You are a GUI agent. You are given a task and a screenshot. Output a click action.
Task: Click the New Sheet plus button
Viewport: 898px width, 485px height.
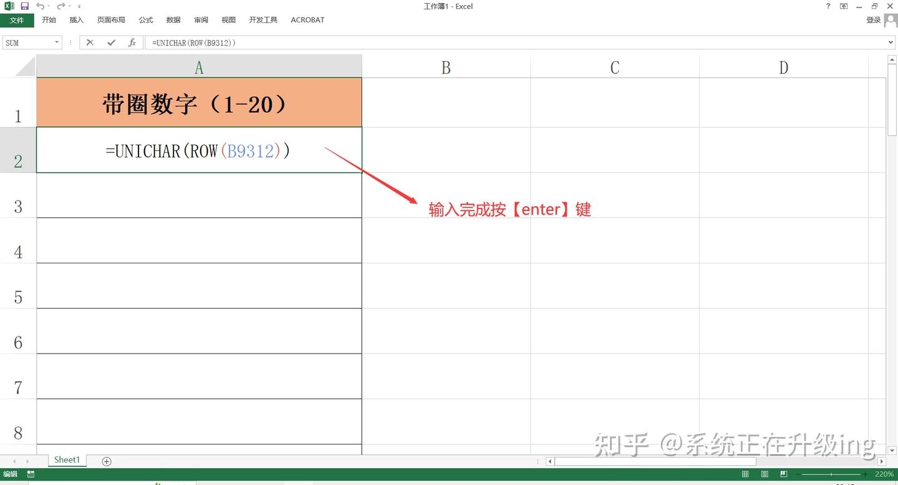pyautogui.click(x=106, y=461)
